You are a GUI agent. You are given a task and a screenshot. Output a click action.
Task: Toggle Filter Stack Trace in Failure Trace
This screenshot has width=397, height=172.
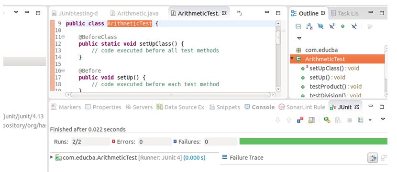373,158
